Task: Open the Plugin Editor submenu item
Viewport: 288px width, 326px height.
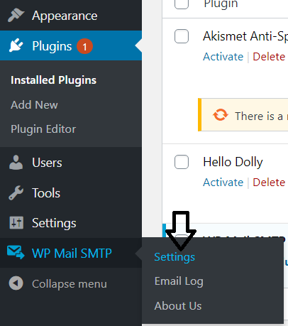Action: tap(43, 129)
